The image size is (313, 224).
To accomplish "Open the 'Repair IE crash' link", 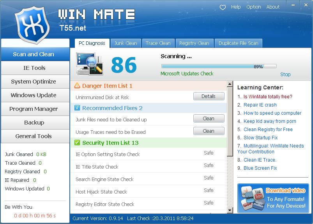I will click(x=260, y=105).
